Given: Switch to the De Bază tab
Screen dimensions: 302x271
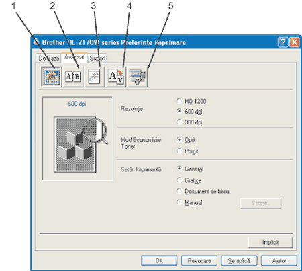Looking at the screenshot, I should coord(48,58).
